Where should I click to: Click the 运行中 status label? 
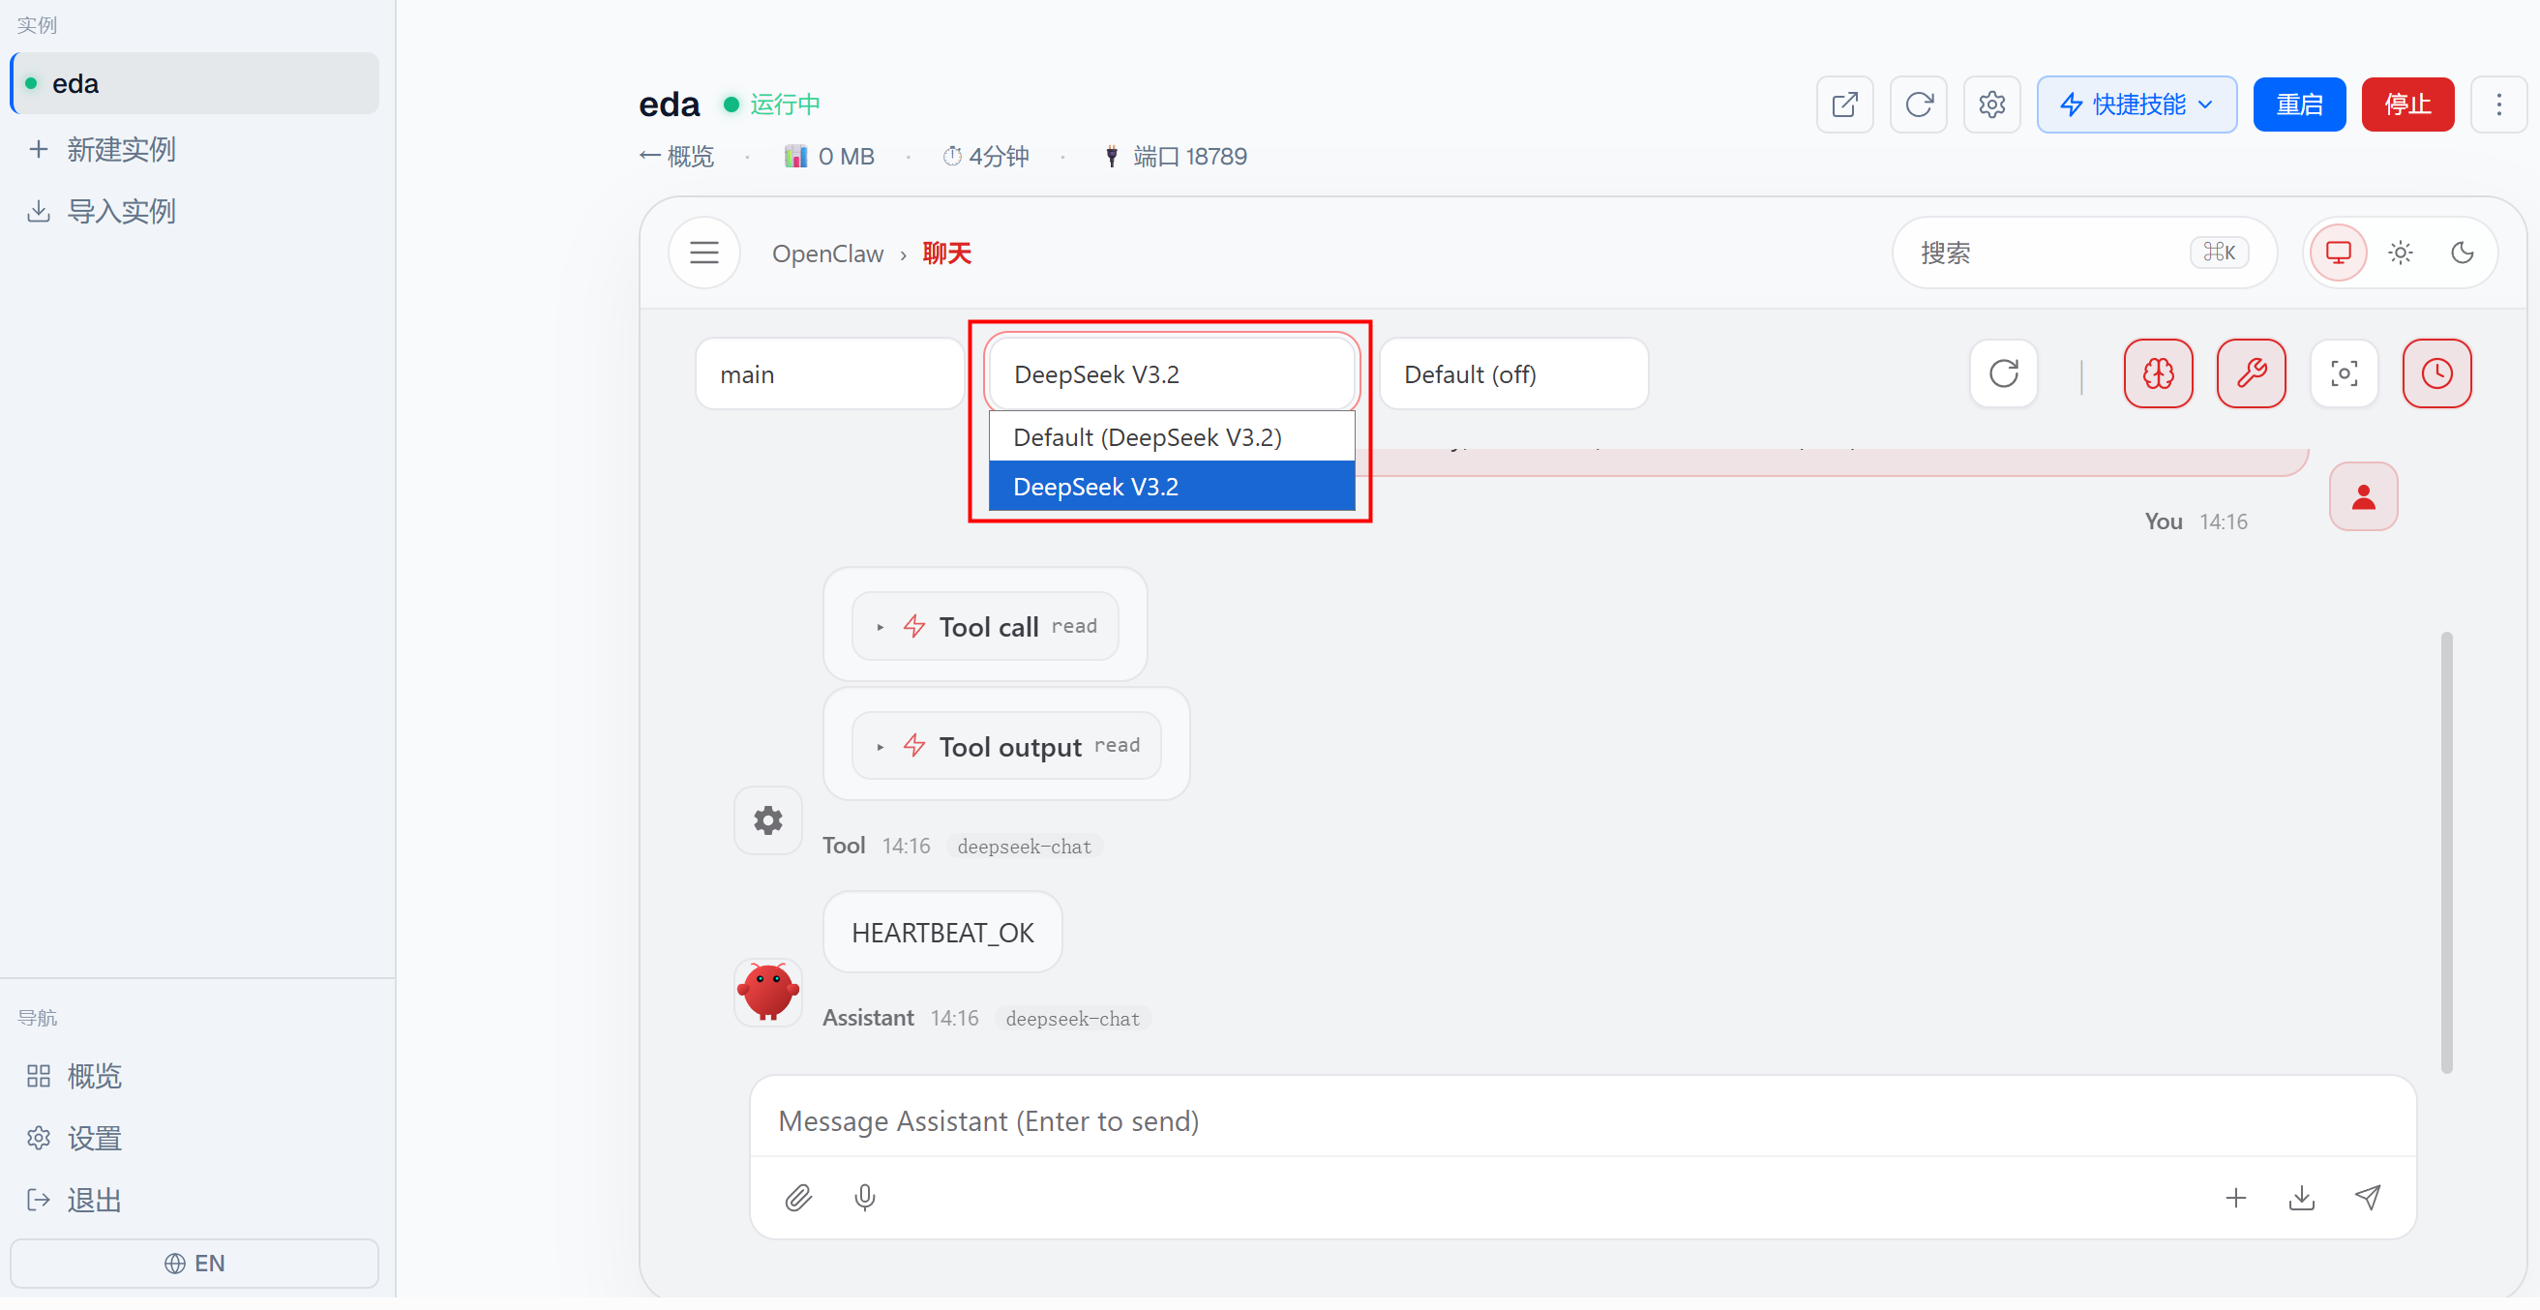(x=785, y=104)
